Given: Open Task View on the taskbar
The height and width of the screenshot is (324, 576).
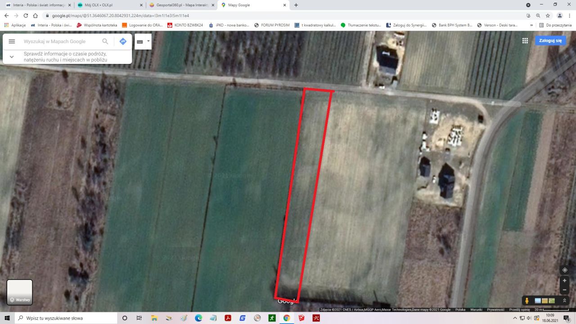Looking at the screenshot, I should point(139,318).
